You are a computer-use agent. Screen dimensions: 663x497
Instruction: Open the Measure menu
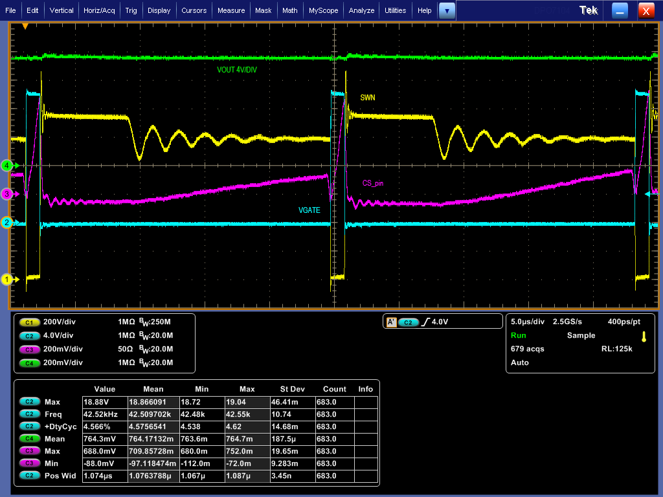pos(231,10)
